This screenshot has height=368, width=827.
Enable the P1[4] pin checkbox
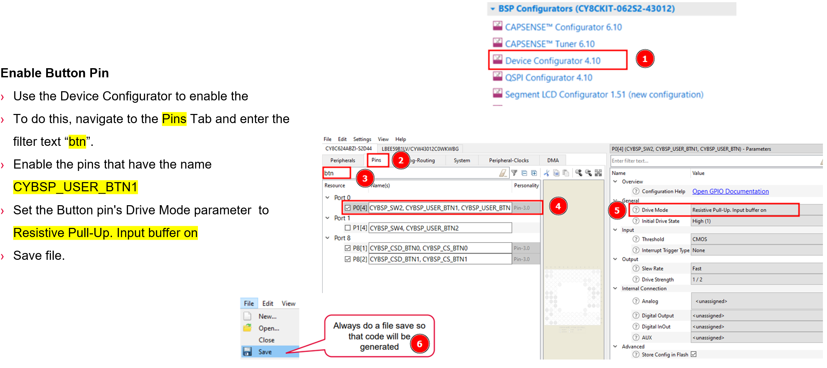pyautogui.click(x=347, y=228)
